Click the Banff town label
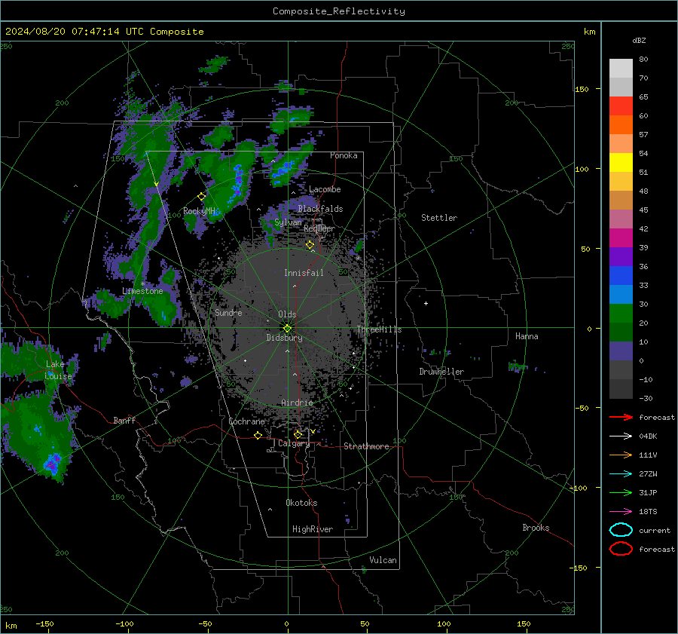 coord(124,420)
